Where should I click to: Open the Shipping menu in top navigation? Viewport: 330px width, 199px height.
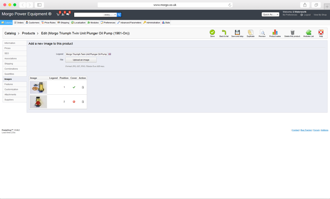pos(63,22)
